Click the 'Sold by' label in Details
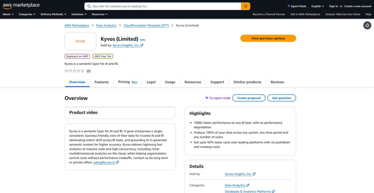The height and width of the screenshot is (193, 374). 195,174
